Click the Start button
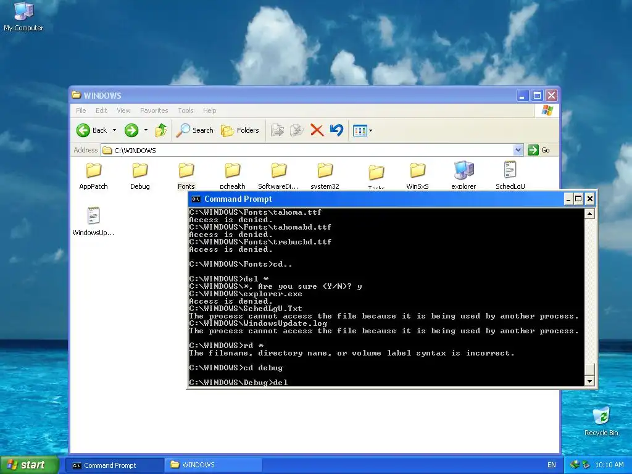Viewport: 632px width, 474px height. pos(29,465)
